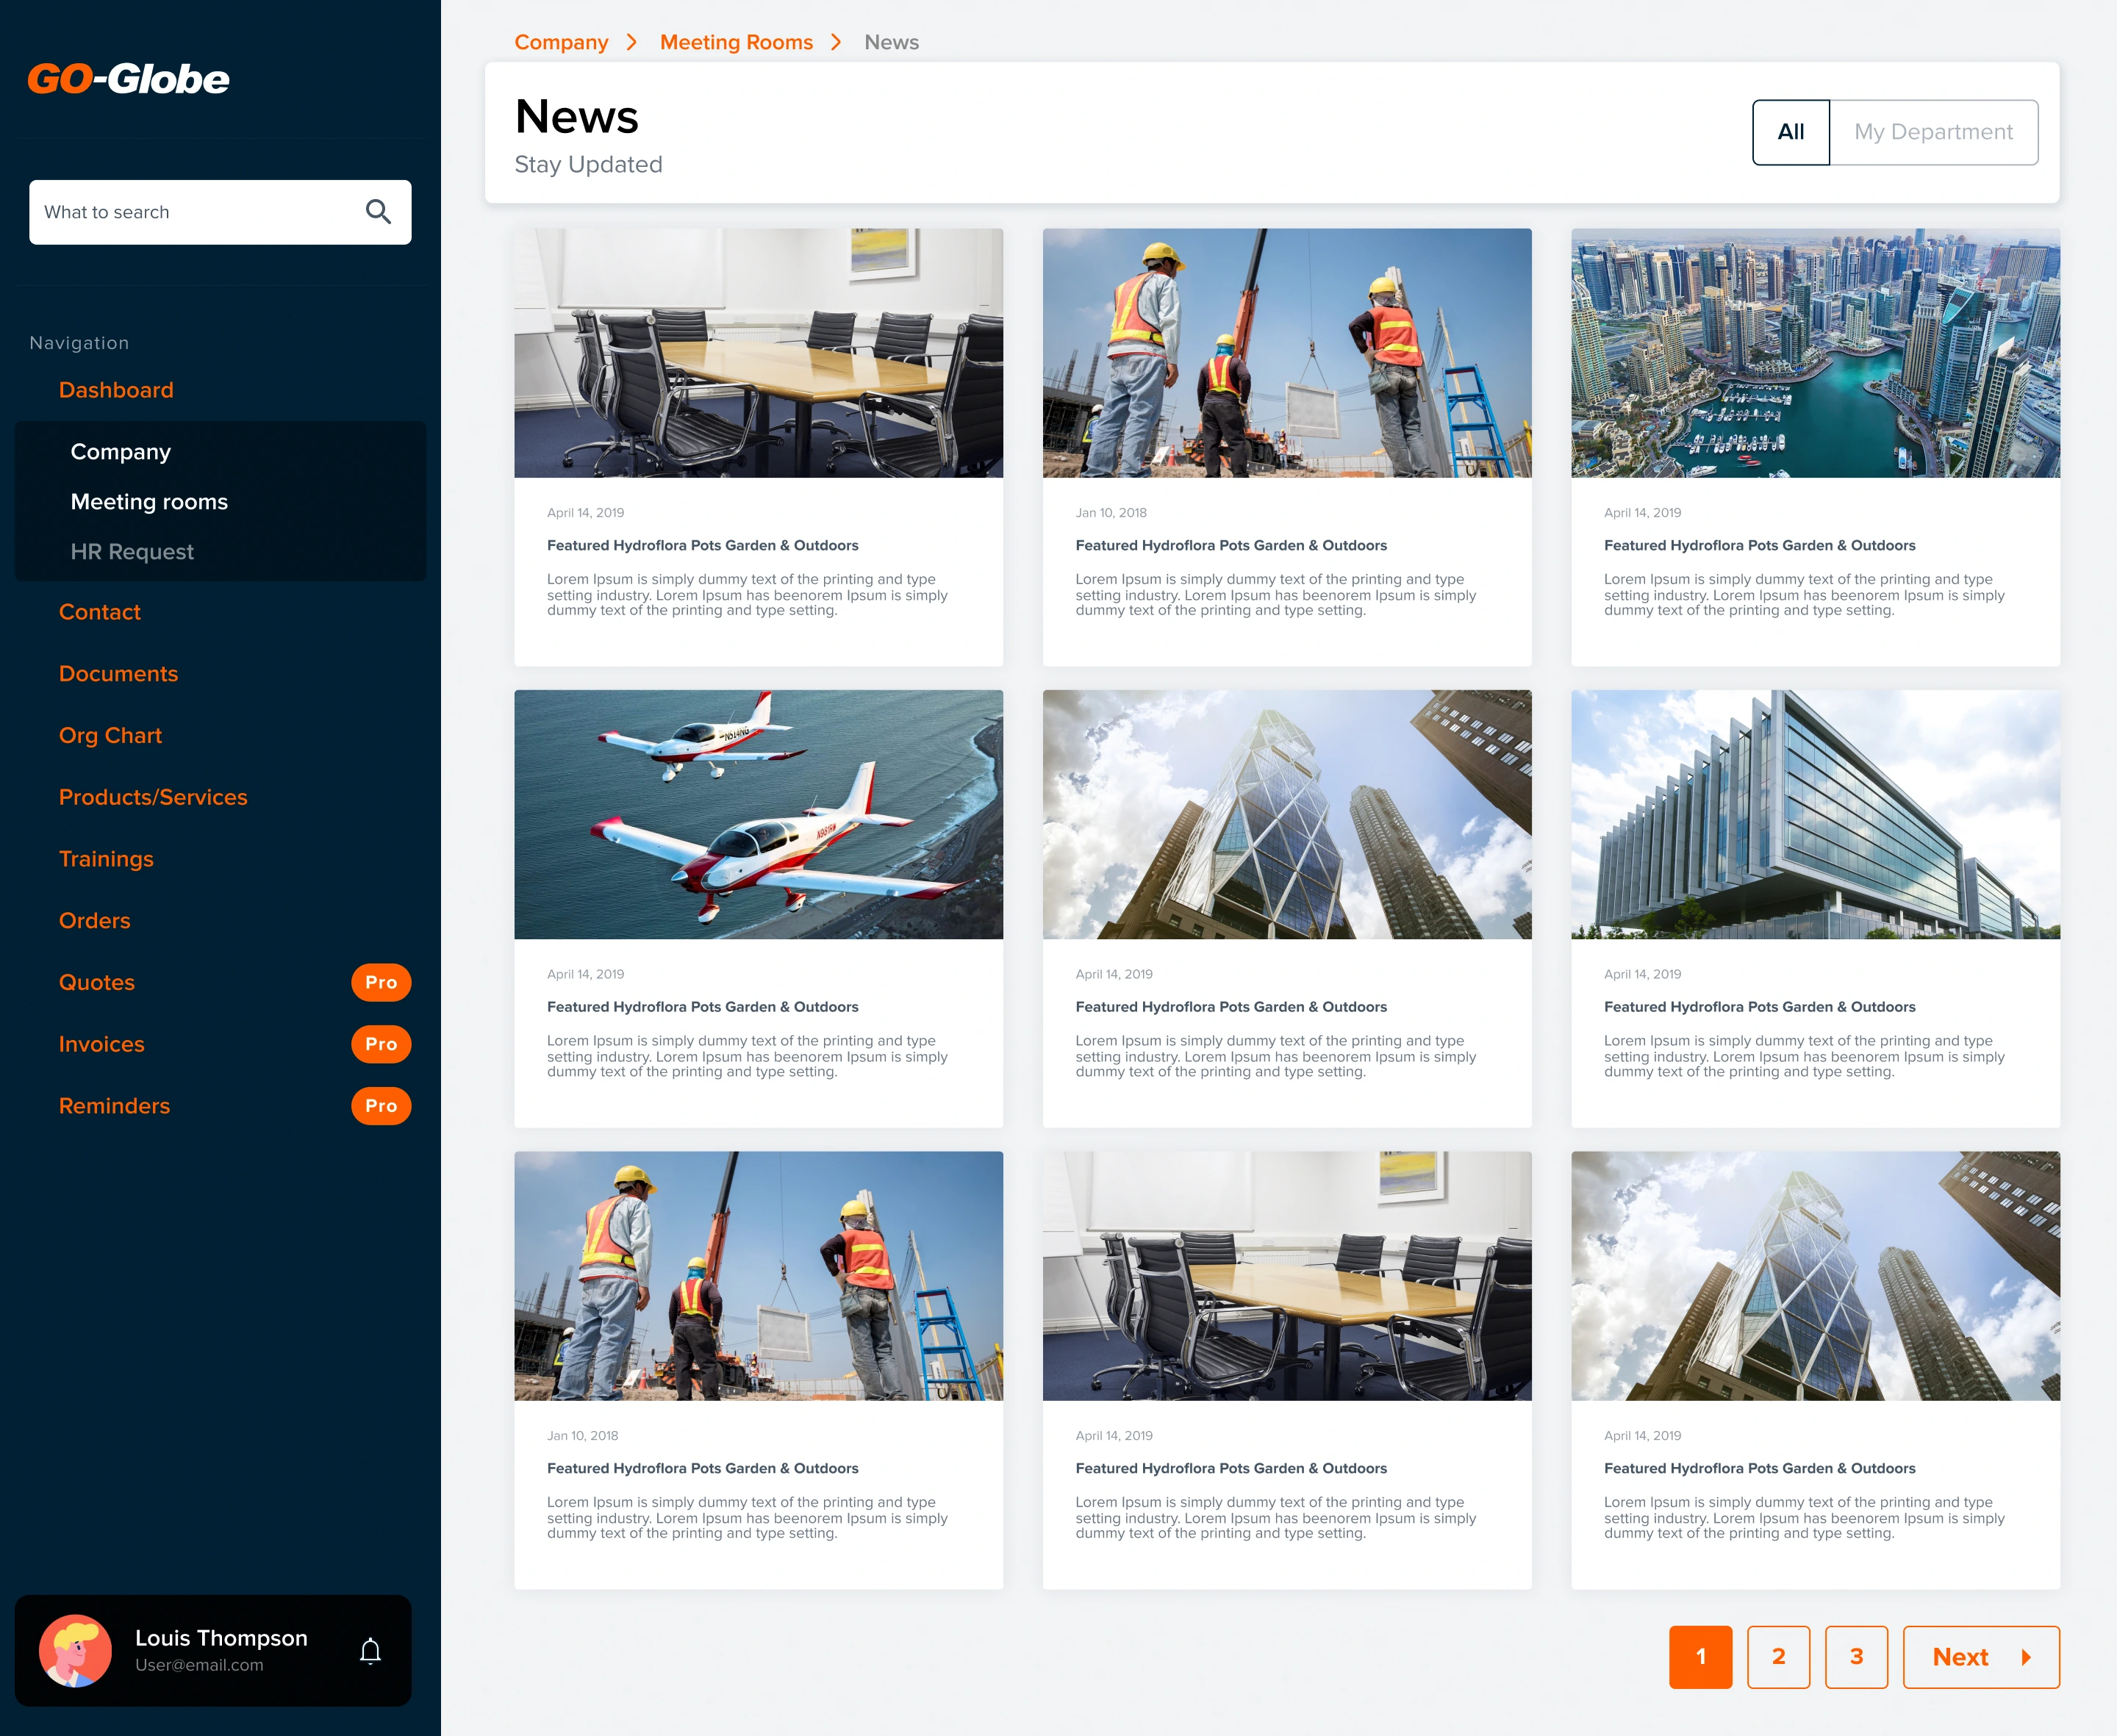The height and width of the screenshot is (1736, 2117).
Task: Go to pagination page 2
Action: (x=1778, y=1657)
